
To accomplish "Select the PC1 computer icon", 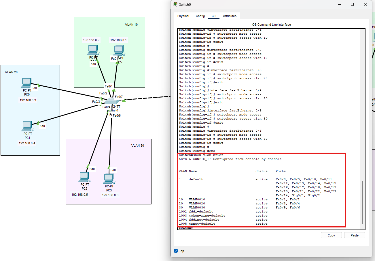I will click(x=27, y=126).
